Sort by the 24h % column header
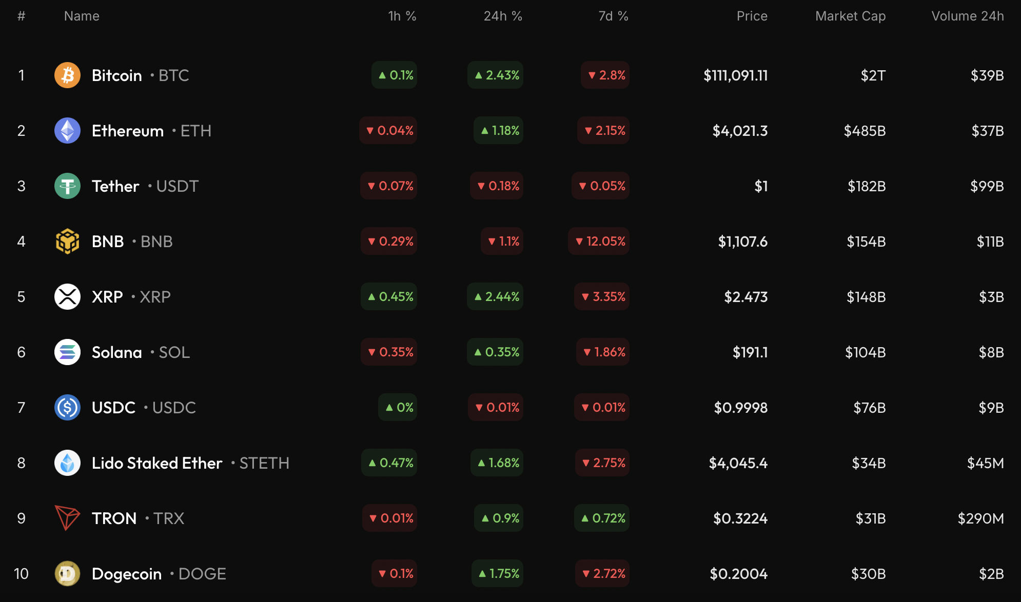The width and height of the screenshot is (1021, 602). tap(502, 16)
